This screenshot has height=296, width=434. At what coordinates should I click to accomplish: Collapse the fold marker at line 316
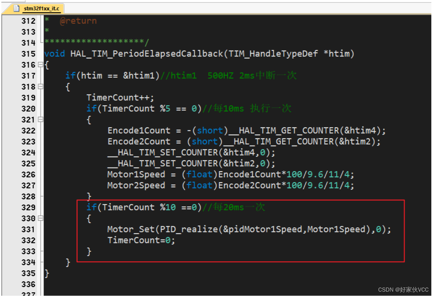pos(41,65)
